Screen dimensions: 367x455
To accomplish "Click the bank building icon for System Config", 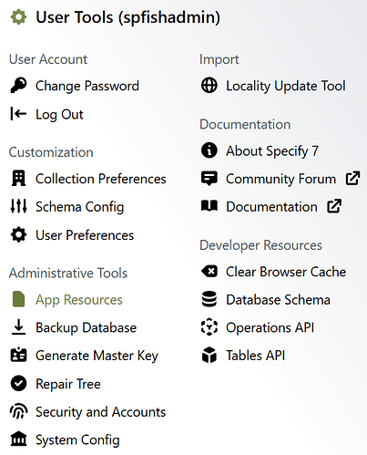I will click(18, 439).
